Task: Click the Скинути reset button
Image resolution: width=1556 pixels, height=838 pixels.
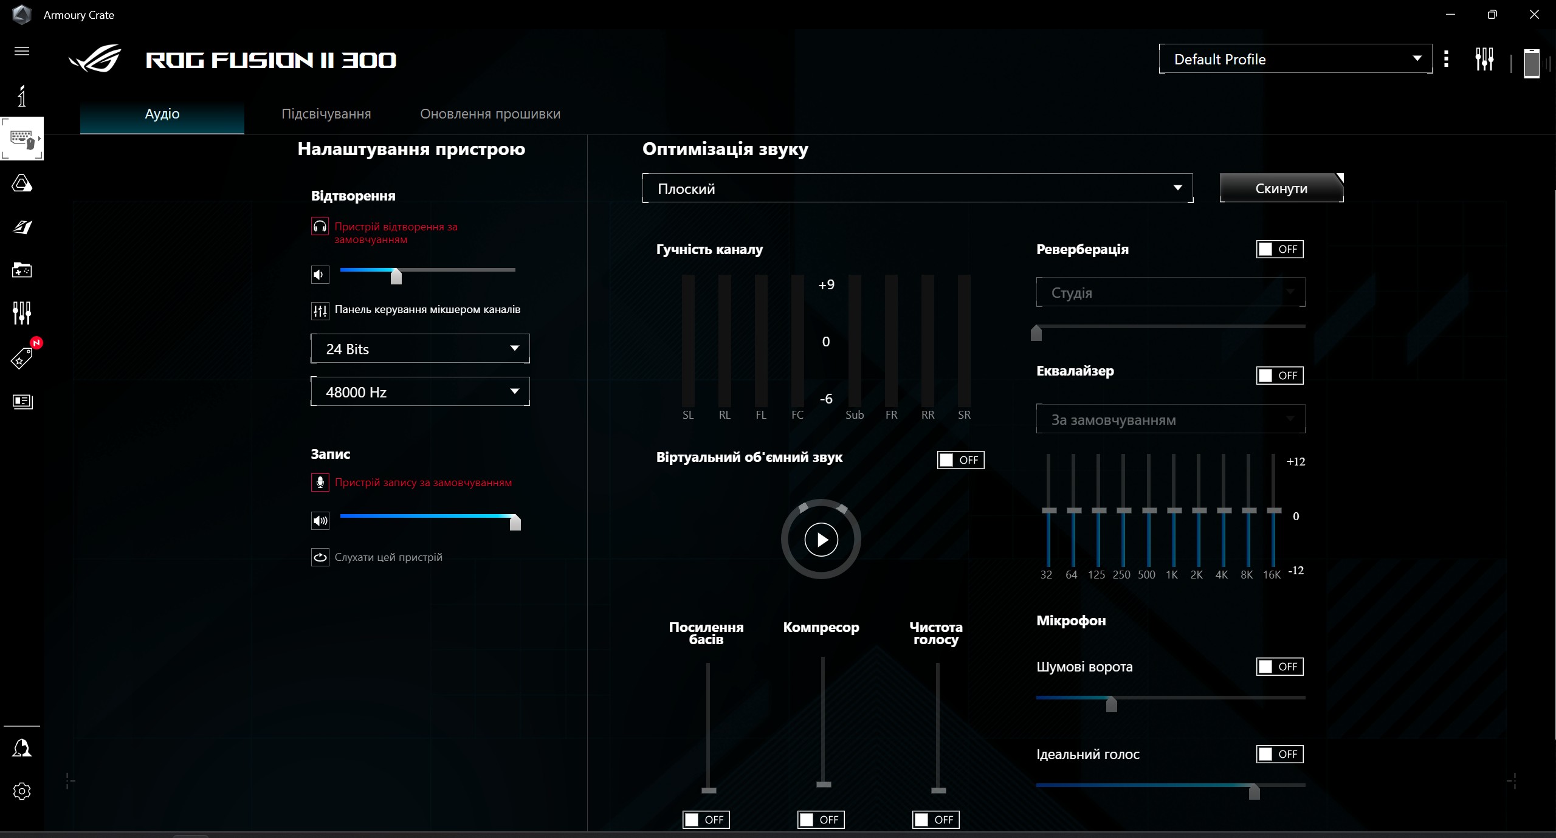Action: [1281, 188]
